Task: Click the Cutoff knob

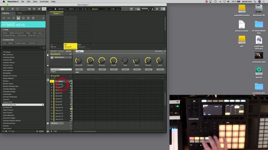Action: [x=113, y=60]
